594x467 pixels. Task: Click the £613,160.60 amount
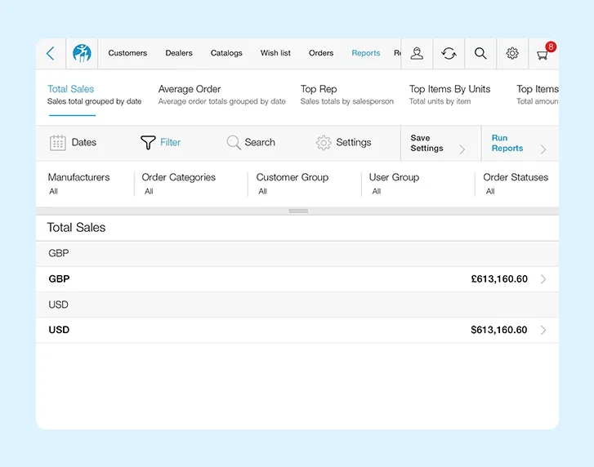499,279
